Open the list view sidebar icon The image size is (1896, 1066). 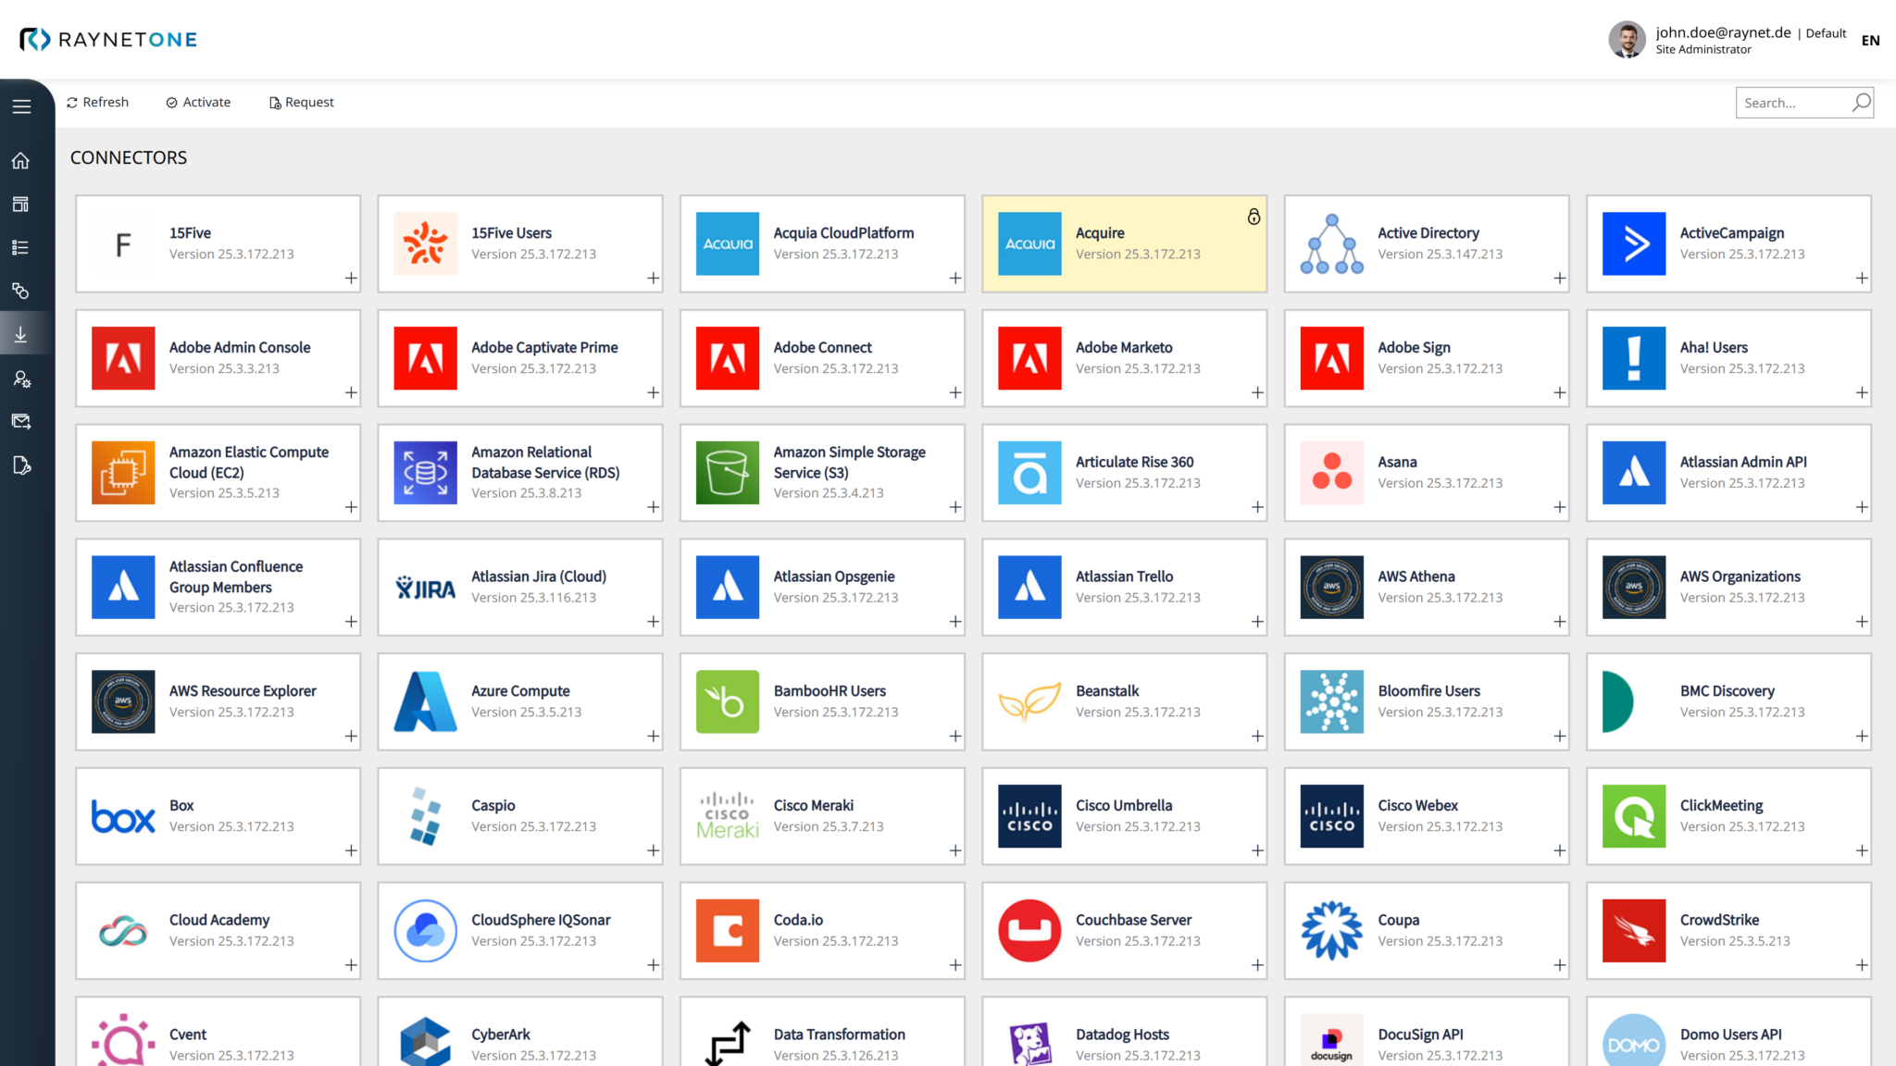21,248
